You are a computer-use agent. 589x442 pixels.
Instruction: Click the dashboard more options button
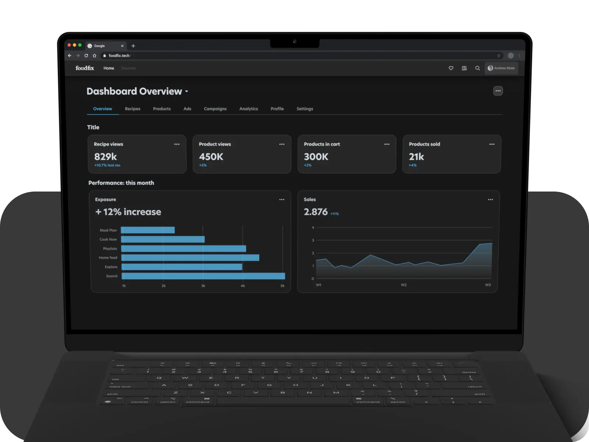[498, 91]
